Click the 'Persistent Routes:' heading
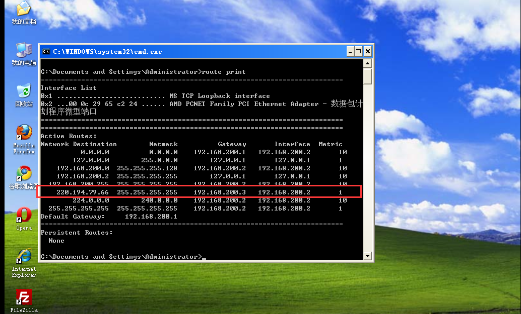Screen dimensions: 521x314 coord(77,233)
